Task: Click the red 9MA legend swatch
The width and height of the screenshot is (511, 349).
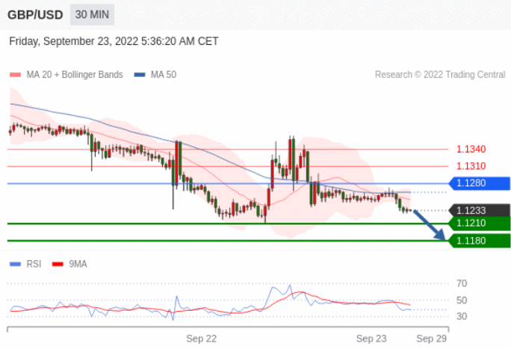Action: (58, 264)
